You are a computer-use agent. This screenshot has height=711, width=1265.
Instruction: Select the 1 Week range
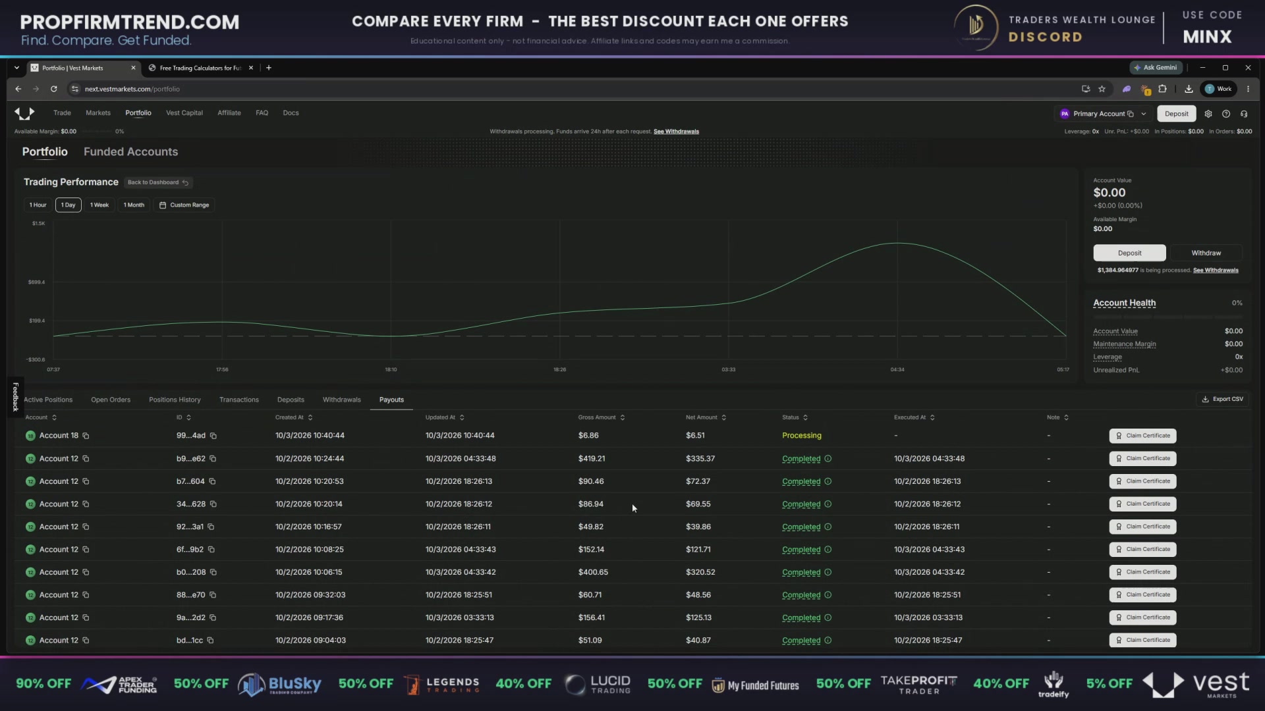tap(99, 205)
